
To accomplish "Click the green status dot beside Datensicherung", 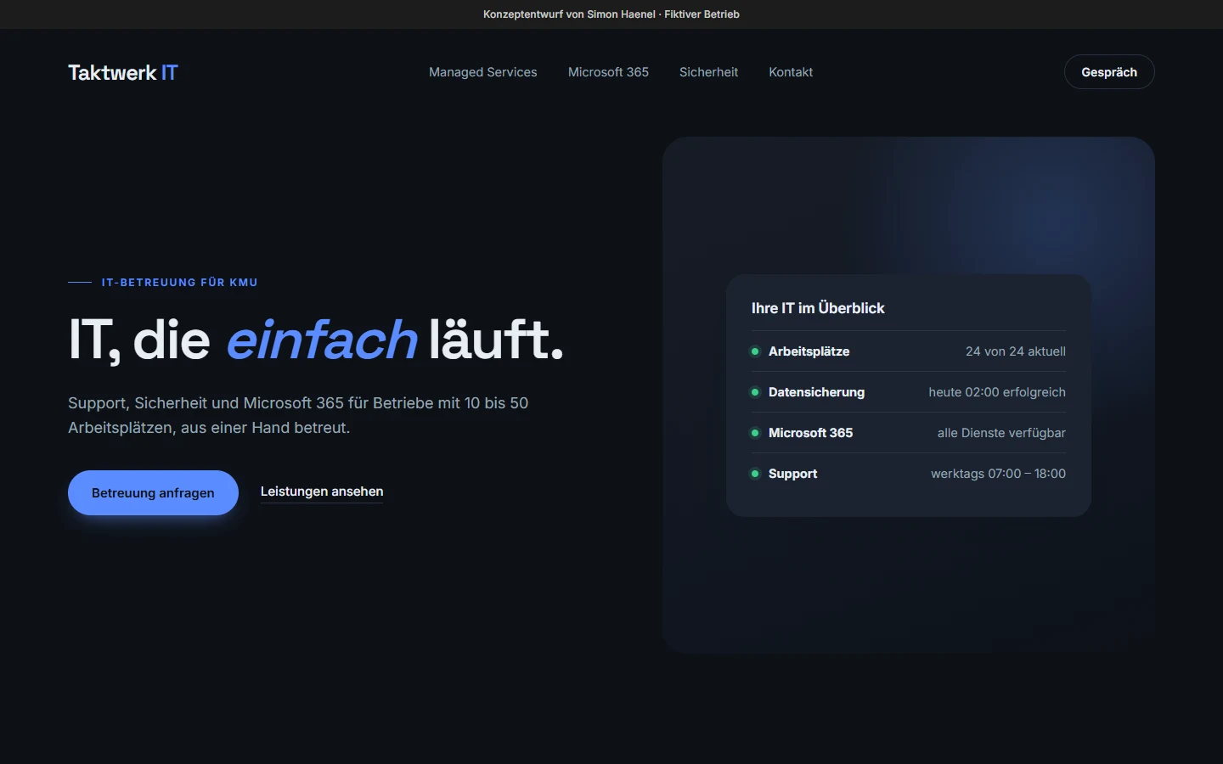I will point(755,392).
